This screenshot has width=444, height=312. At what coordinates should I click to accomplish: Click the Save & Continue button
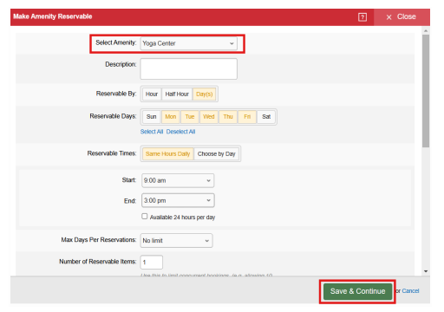357,291
